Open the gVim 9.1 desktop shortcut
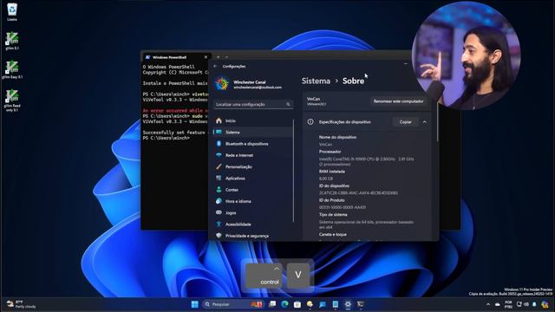The height and width of the screenshot is (312, 555). point(12,41)
